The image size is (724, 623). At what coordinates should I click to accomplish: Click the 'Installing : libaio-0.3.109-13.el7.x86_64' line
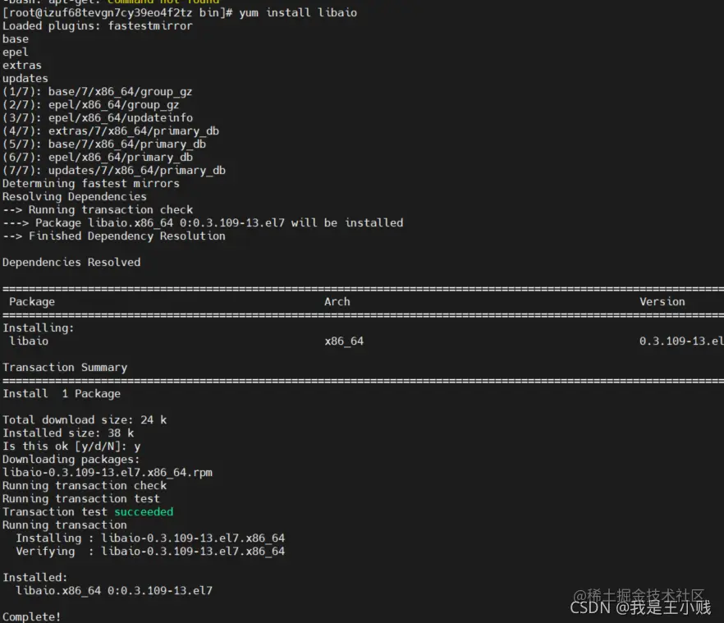150,538
